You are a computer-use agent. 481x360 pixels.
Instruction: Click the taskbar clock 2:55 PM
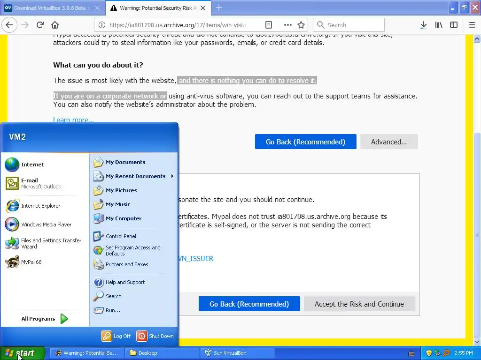click(464, 353)
